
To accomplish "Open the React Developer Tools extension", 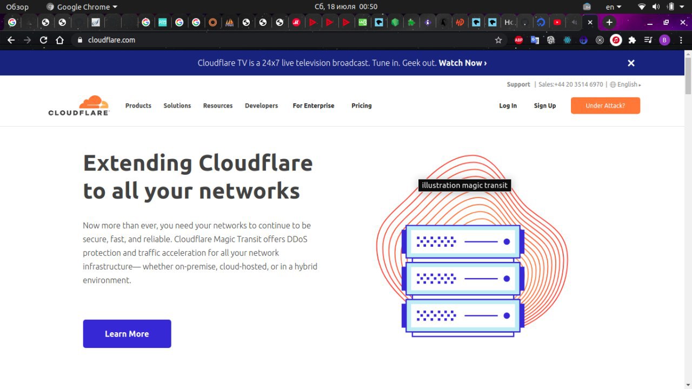I will tap(567, 40).
